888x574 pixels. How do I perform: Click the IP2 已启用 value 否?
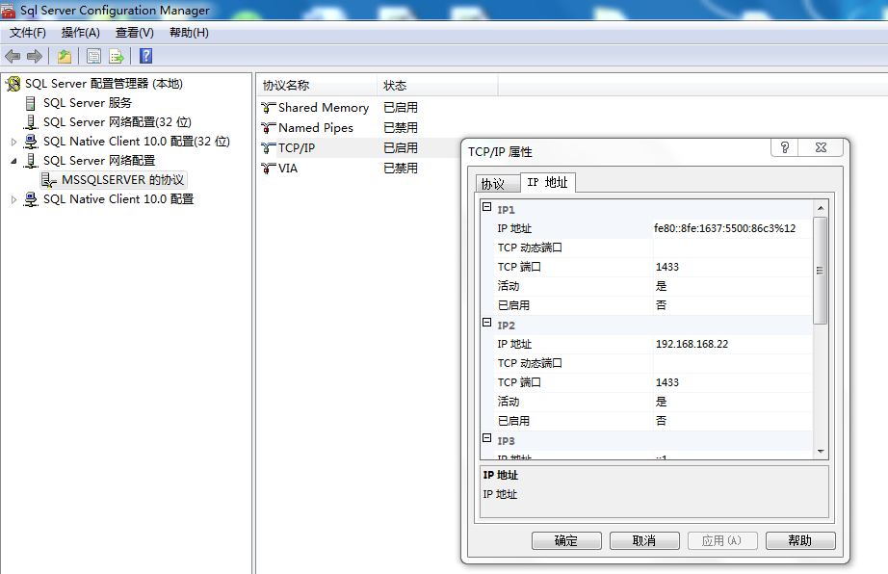pos(733,421)
